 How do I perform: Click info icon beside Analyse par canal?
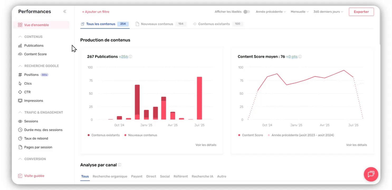click(x=119, y=165)
